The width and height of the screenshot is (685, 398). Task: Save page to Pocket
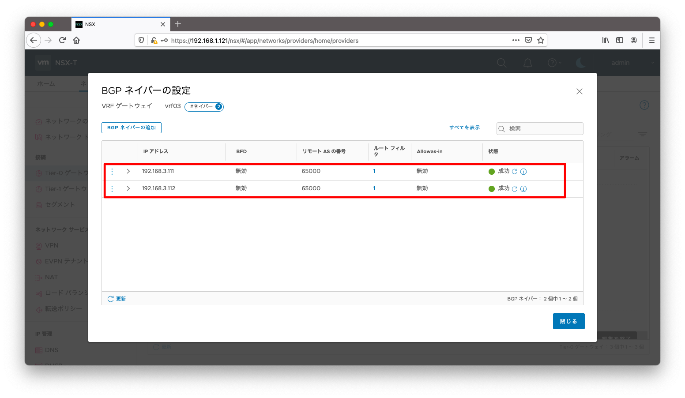coord(528,40)
